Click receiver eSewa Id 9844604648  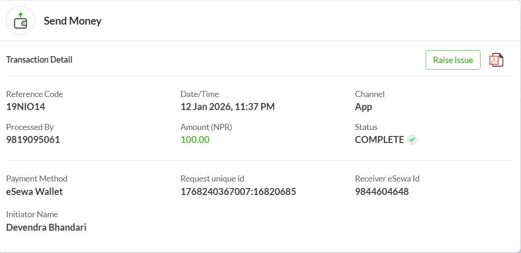coord(381,191)
